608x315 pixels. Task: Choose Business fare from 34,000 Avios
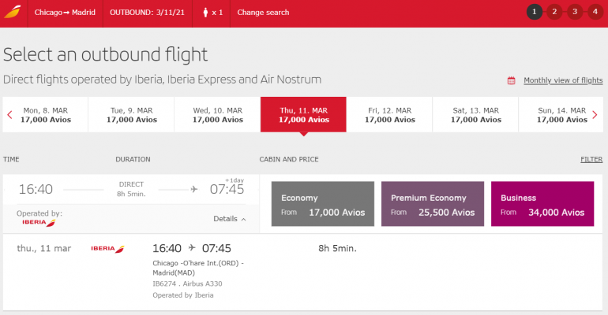point(542,204)
